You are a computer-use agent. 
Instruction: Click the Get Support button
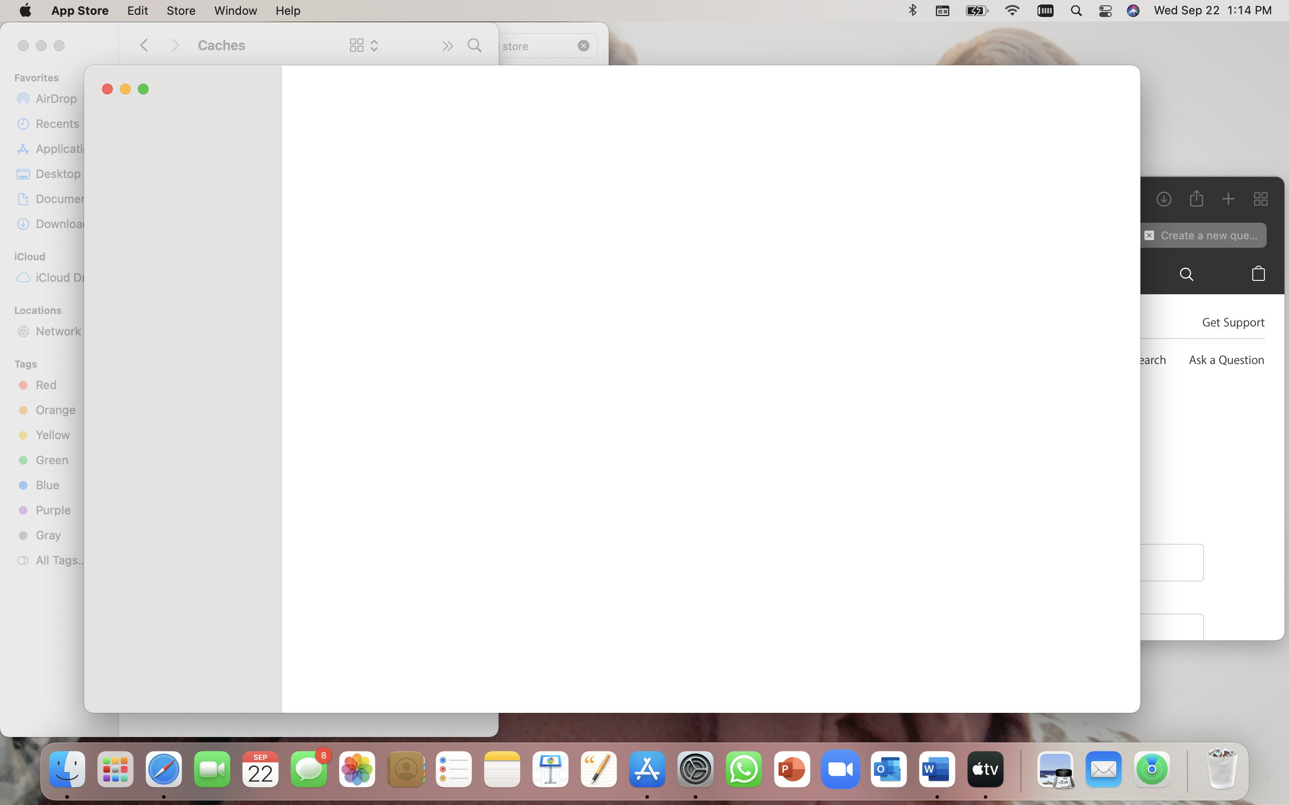click(1233, 322)
